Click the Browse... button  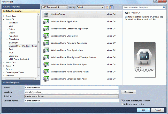(x=128, y=92)
